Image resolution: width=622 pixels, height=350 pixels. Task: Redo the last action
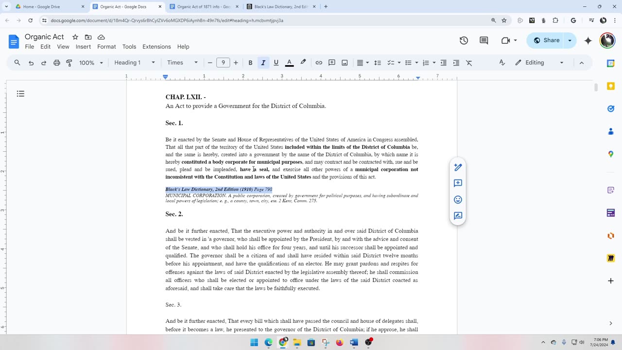(44, 63)
